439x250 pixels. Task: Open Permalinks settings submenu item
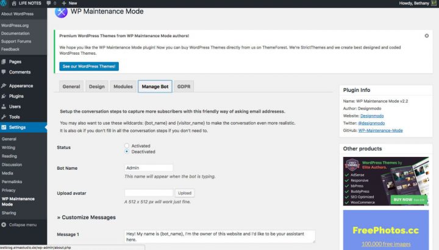tap(12, 181)
